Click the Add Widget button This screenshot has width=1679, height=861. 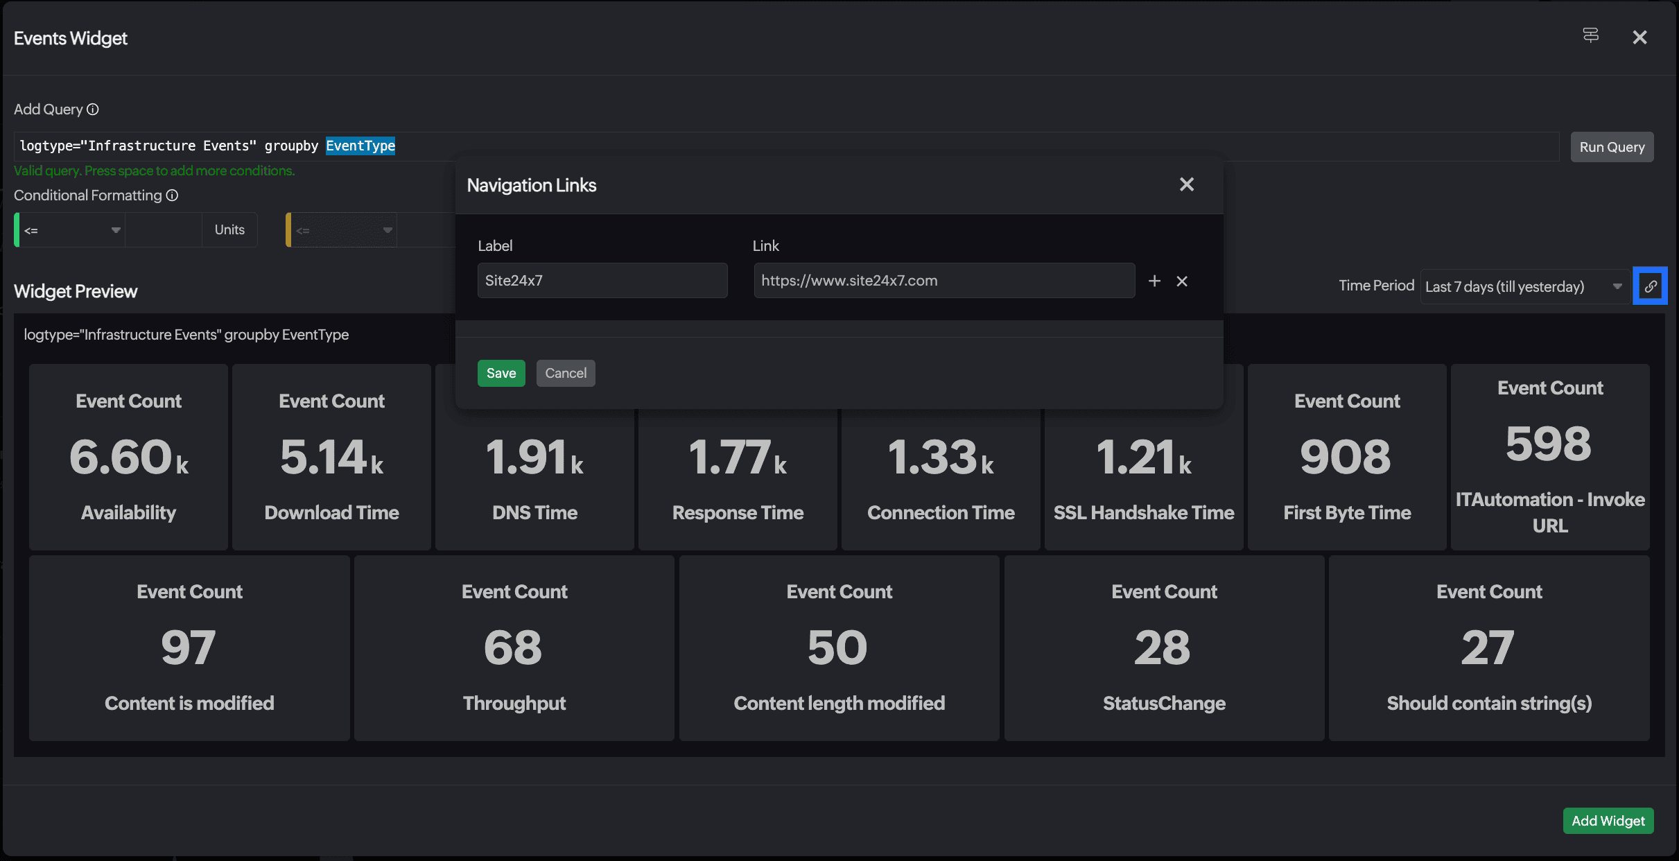point(1608,821)
